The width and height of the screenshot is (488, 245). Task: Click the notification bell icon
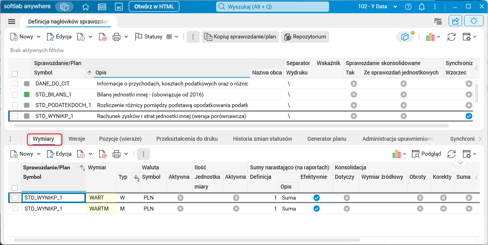[422, 7]
